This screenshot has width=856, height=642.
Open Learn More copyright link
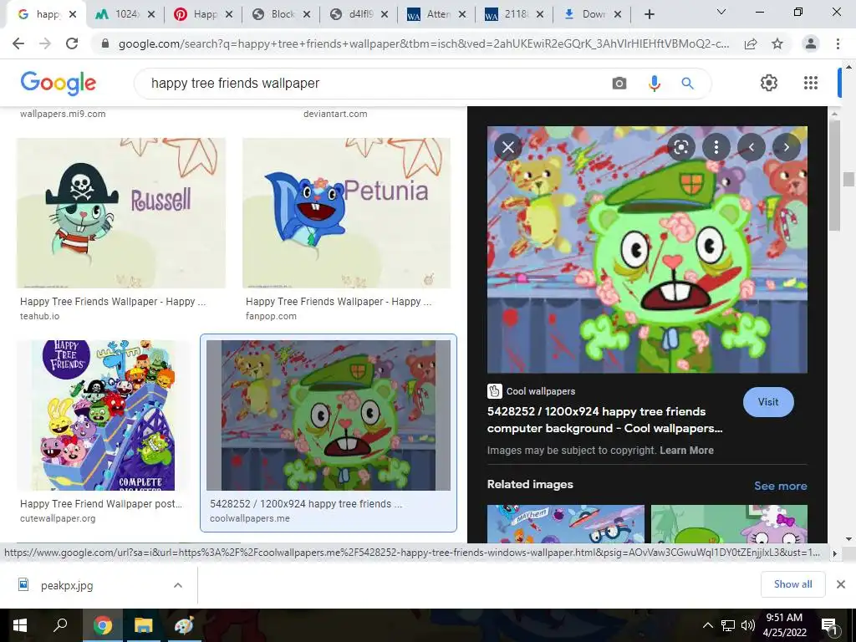pos(686,451)
